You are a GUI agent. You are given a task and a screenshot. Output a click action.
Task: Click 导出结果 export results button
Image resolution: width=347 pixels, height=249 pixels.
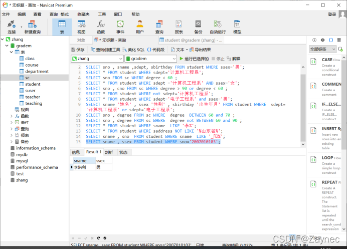point(200,50)
